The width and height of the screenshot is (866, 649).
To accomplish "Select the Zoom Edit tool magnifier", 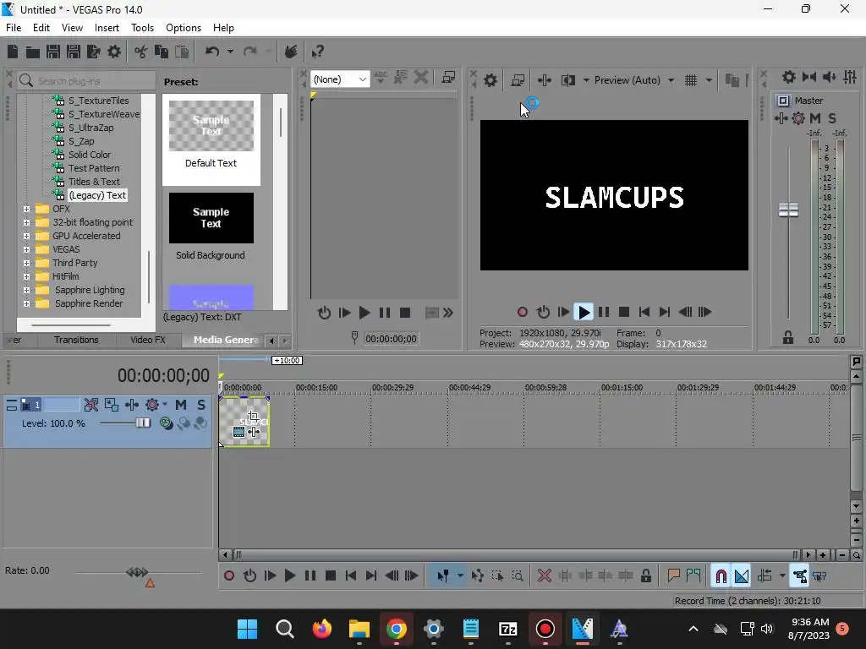I will pos(518,576).
